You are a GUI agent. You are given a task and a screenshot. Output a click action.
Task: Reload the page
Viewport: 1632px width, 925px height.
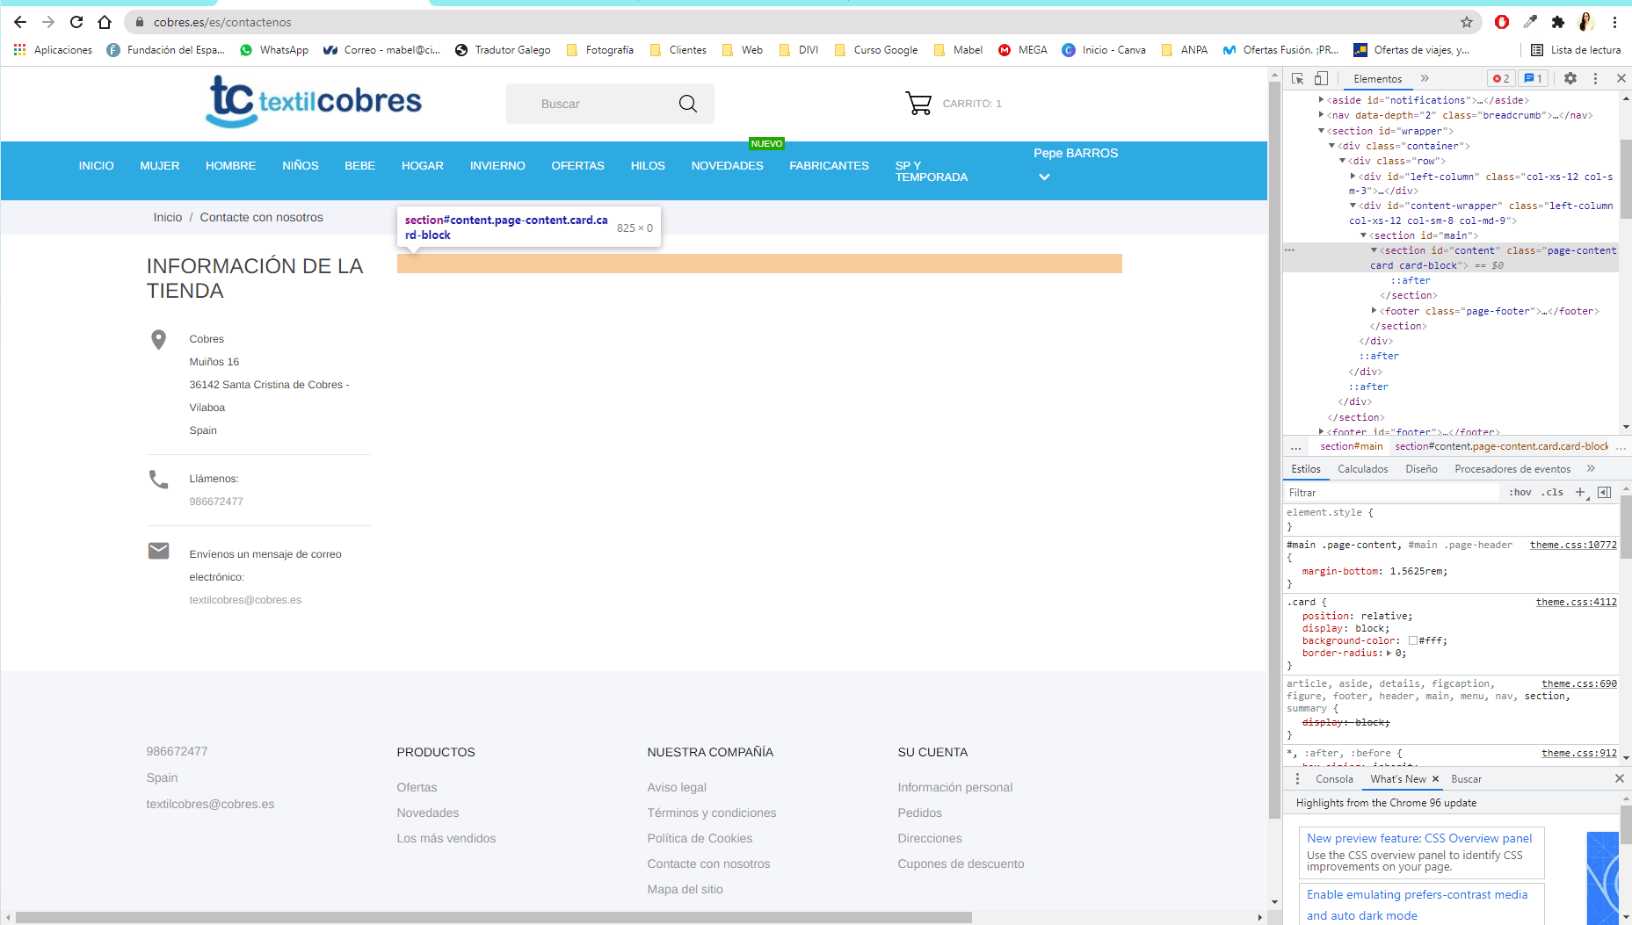point(76,22)
